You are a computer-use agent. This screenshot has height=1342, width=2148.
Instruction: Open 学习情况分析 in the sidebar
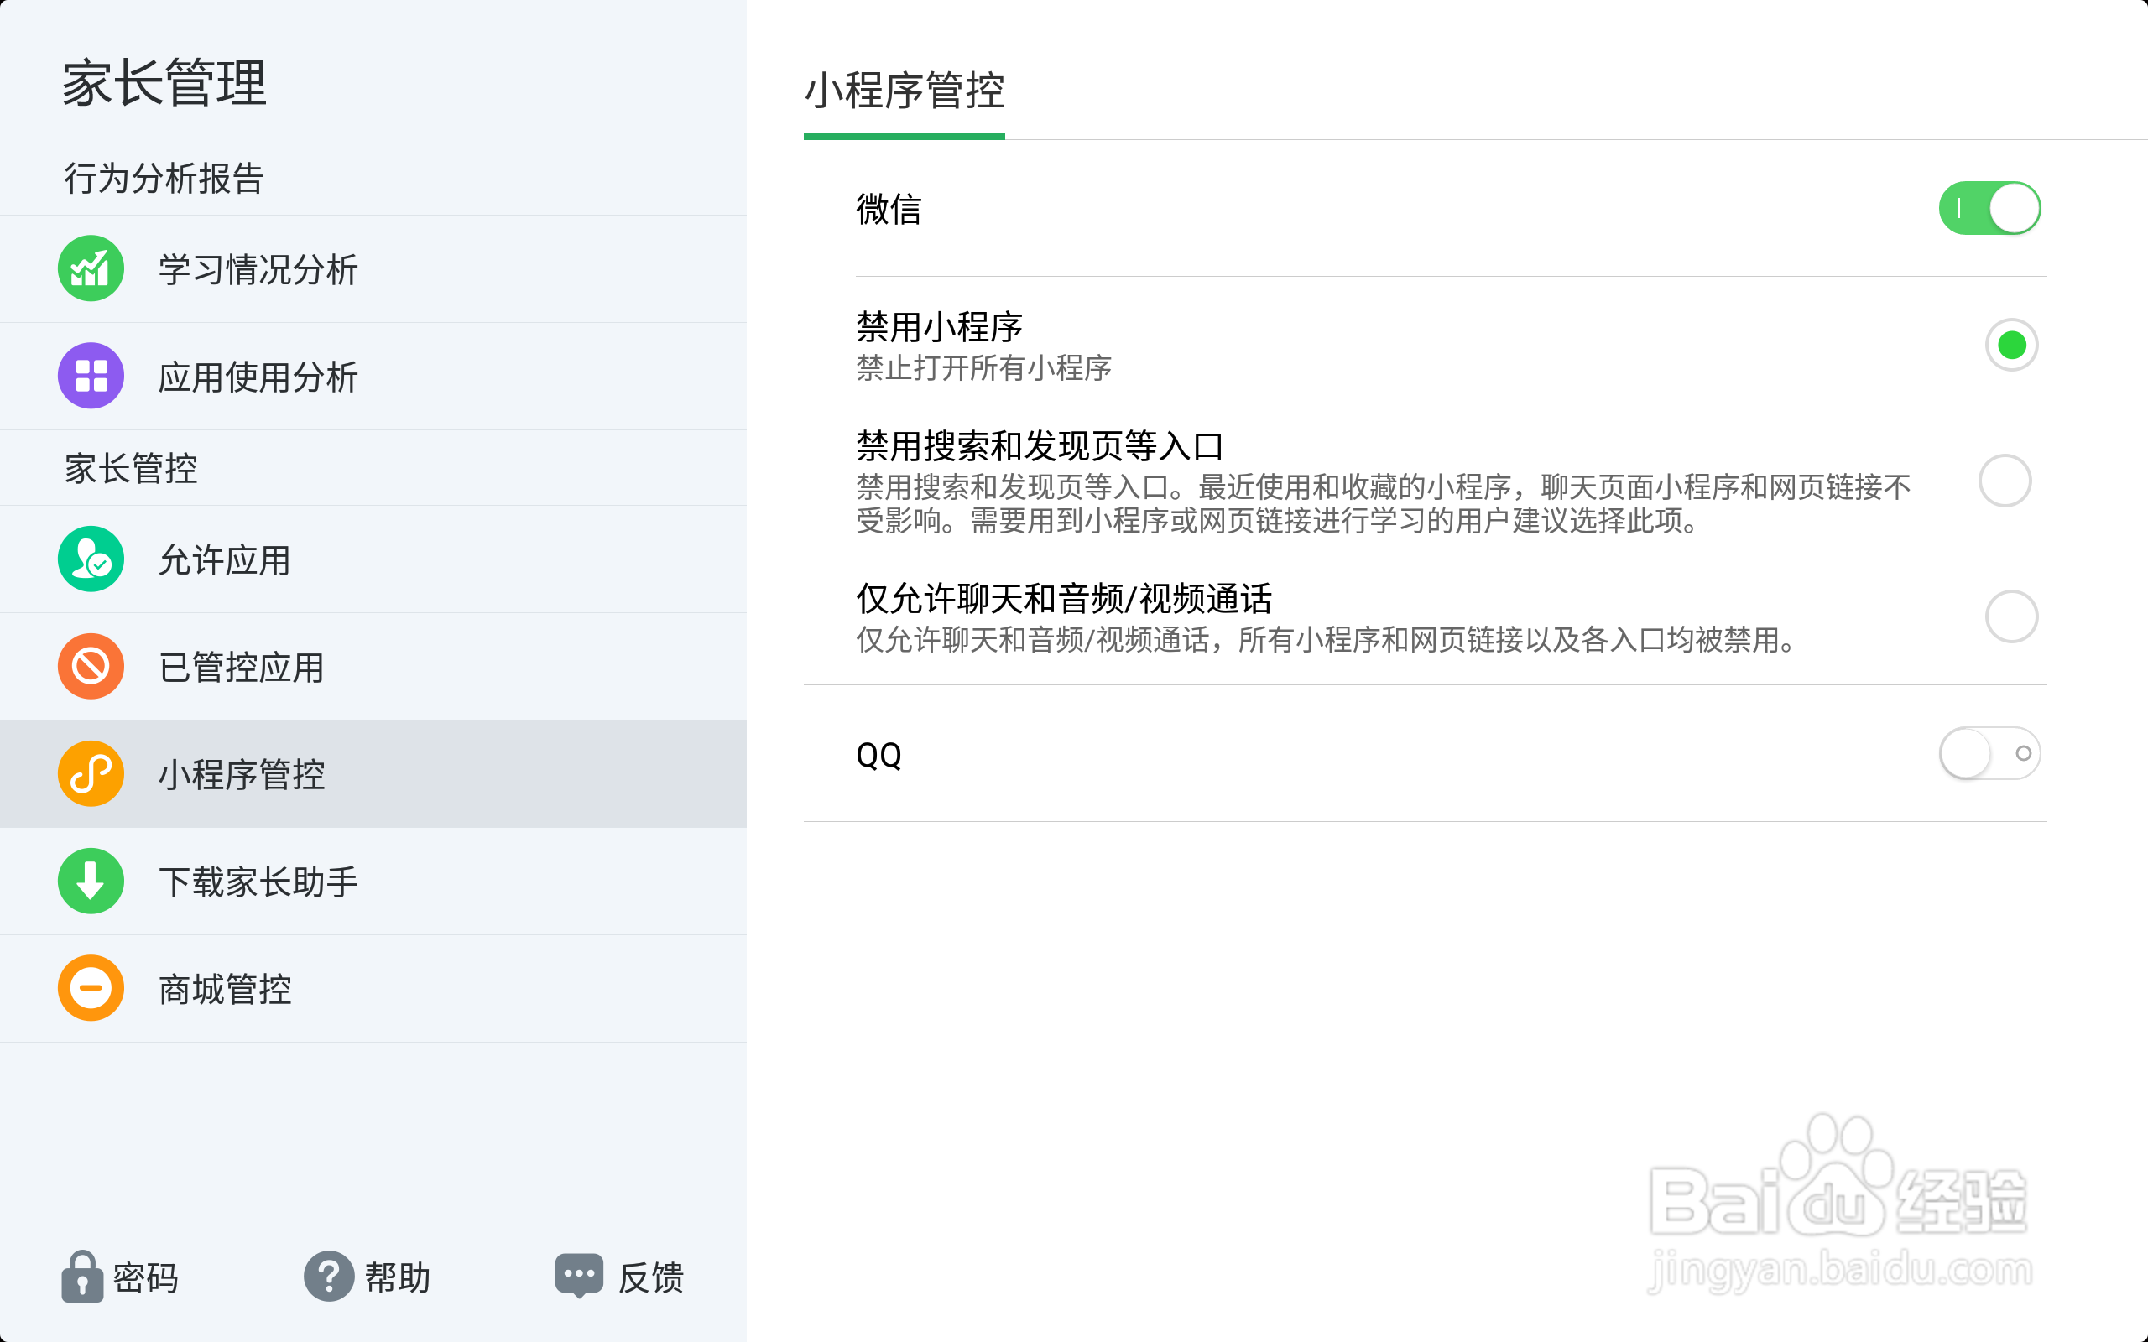coord(373,269)
